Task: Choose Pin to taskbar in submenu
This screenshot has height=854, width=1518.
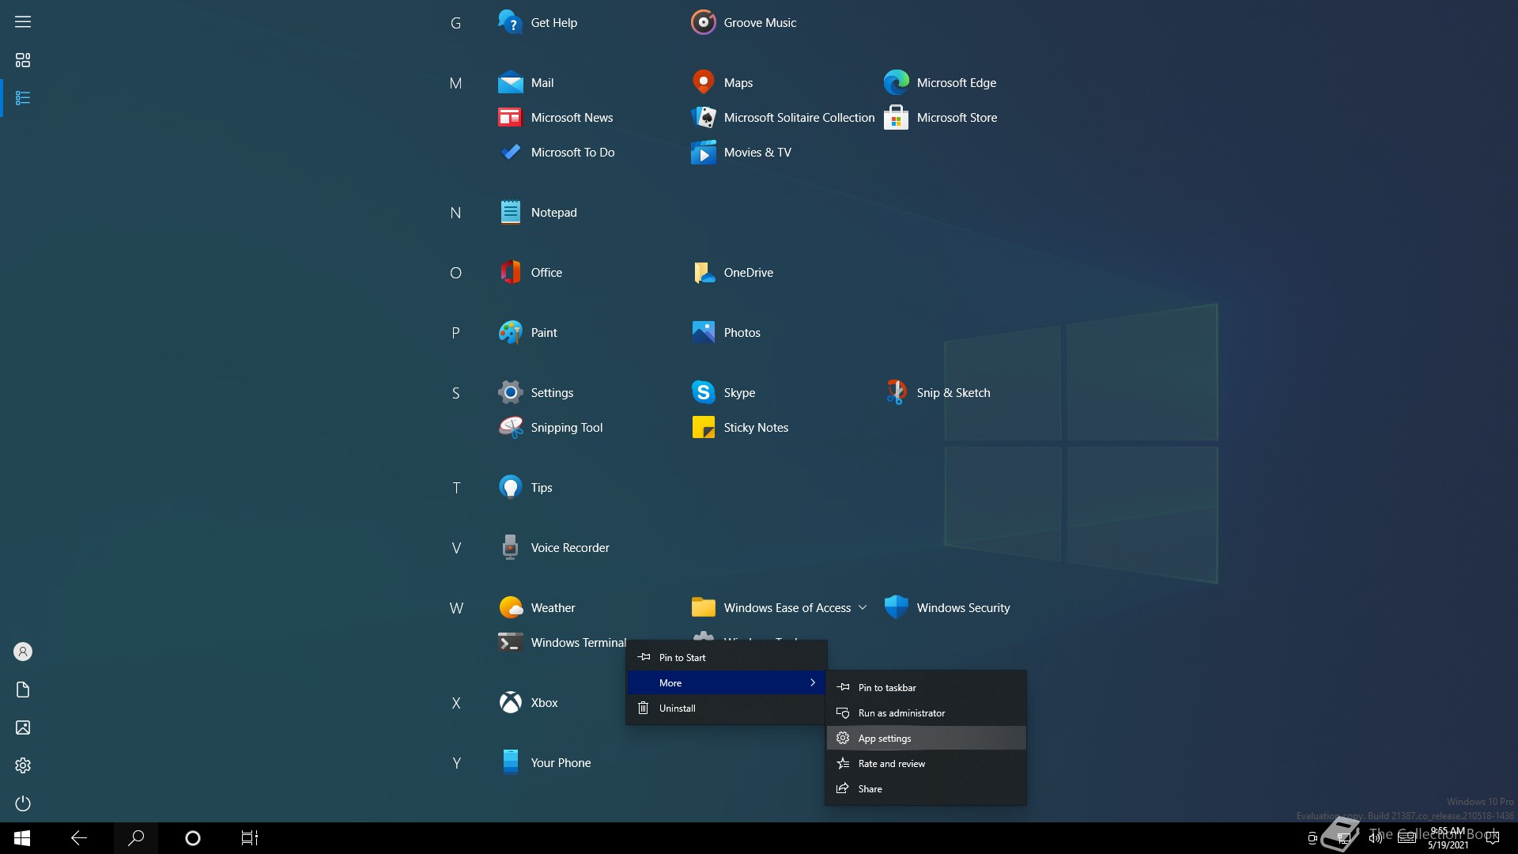Action: (x=926, y=687)
